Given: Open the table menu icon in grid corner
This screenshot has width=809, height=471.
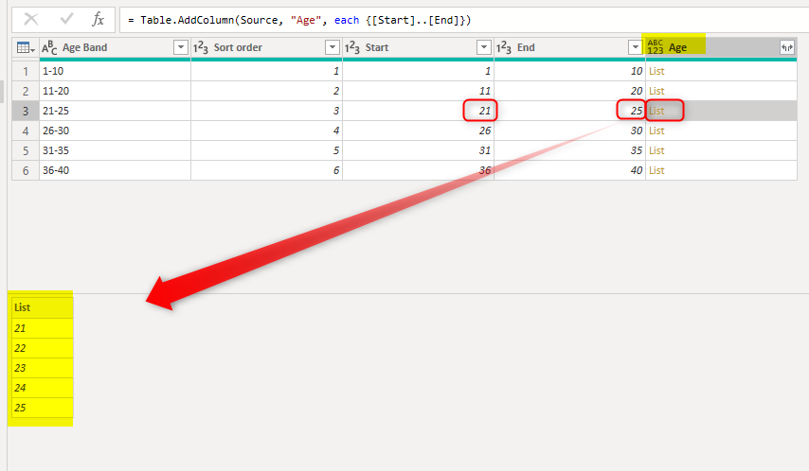Looking at the screenshot, I should [24, 47].
